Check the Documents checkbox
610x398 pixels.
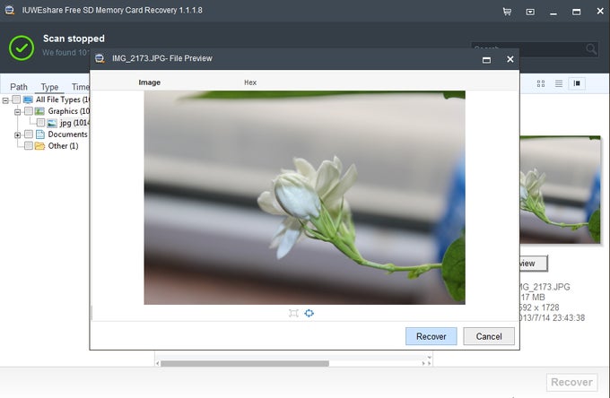click(28, 134)
